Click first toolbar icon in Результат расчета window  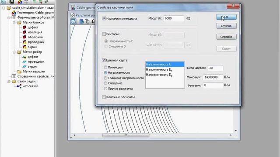click(73, 21)
